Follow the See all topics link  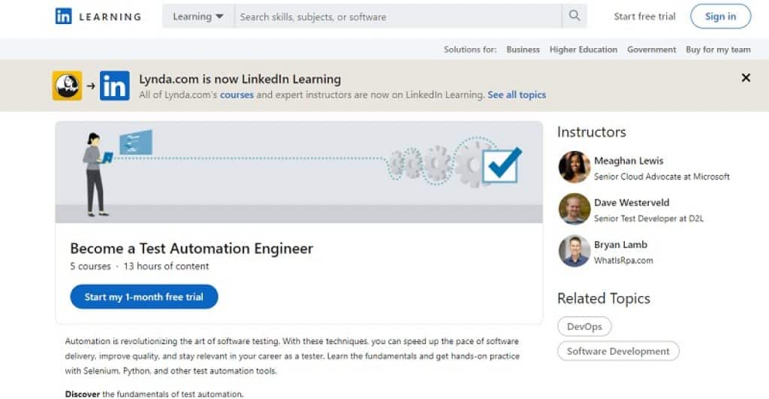[x=517, y=95]
